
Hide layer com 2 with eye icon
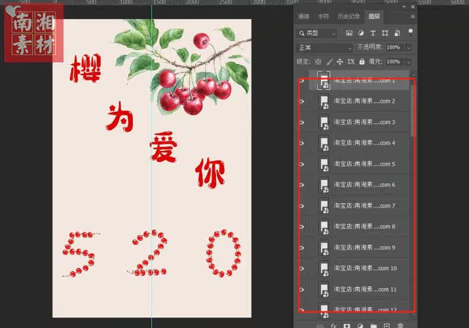point(302,101)
